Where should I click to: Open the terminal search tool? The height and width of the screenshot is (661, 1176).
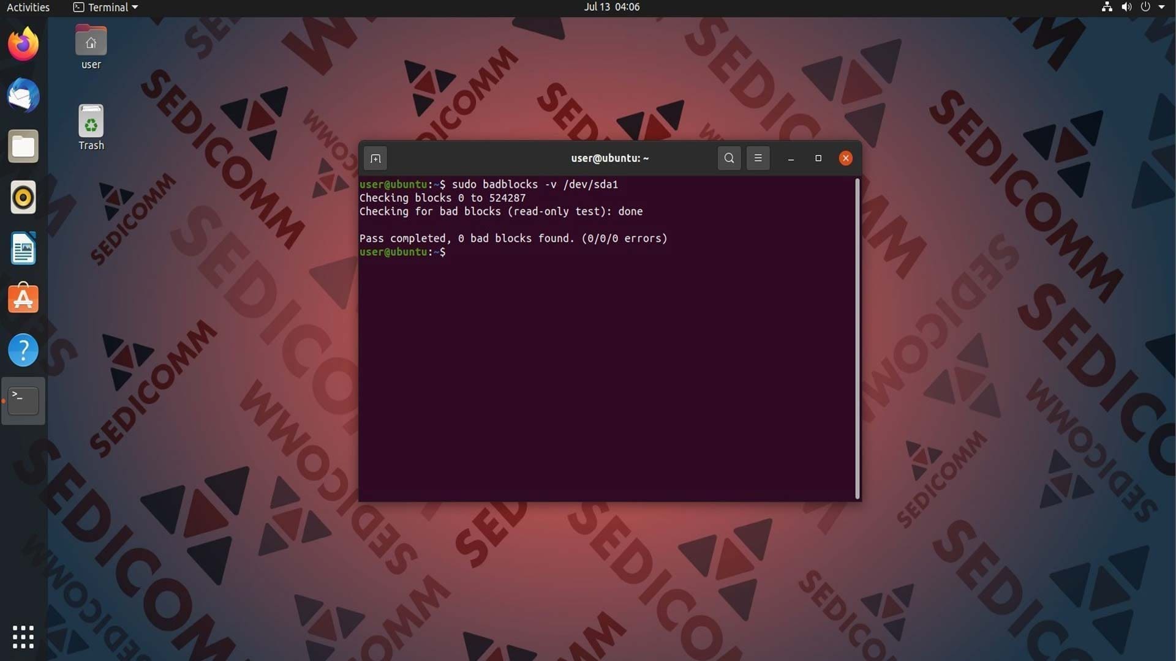tap(729, 159)
